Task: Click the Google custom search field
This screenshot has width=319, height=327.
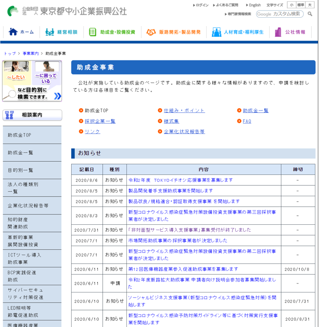Action: click(x=280, y=14)
